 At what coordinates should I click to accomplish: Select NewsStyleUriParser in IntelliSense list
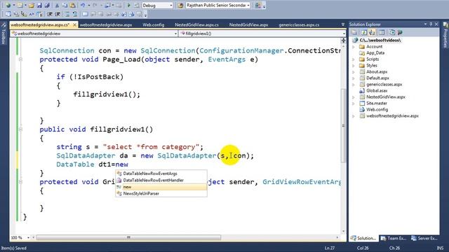(x=161, y=193)
